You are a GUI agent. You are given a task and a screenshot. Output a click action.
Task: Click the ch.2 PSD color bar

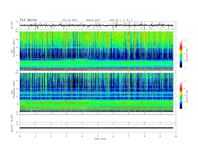[x=181, y=95]
